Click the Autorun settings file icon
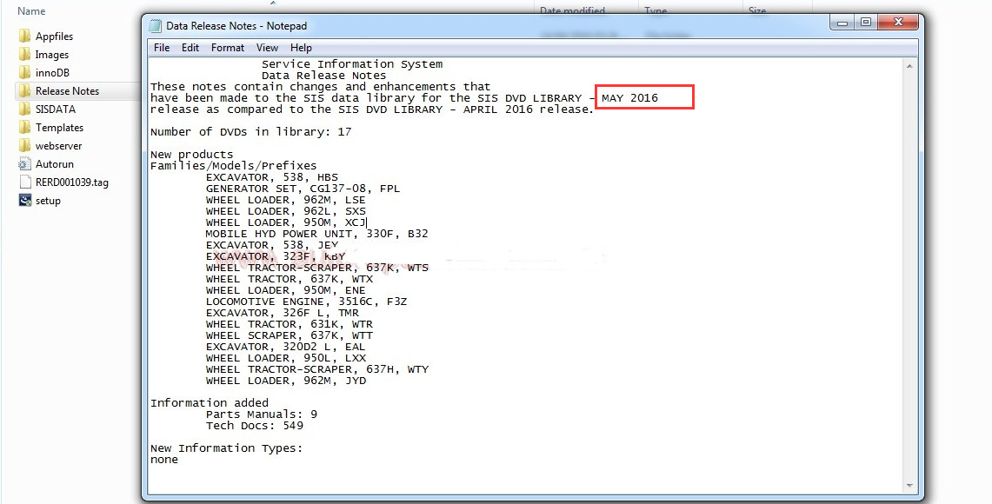Viewport: 992px width, 504px height. [x=24, y=164]
